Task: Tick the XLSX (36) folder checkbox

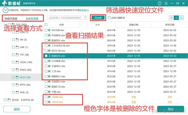Action: (13, 77)
